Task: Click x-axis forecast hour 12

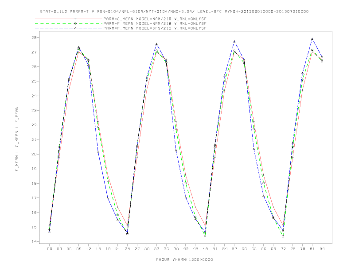Action: [x=89, y=249]
